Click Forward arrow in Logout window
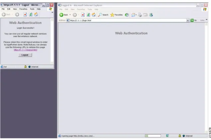The height and width of the screenshot is (140, 211). [x=17, y=14]
